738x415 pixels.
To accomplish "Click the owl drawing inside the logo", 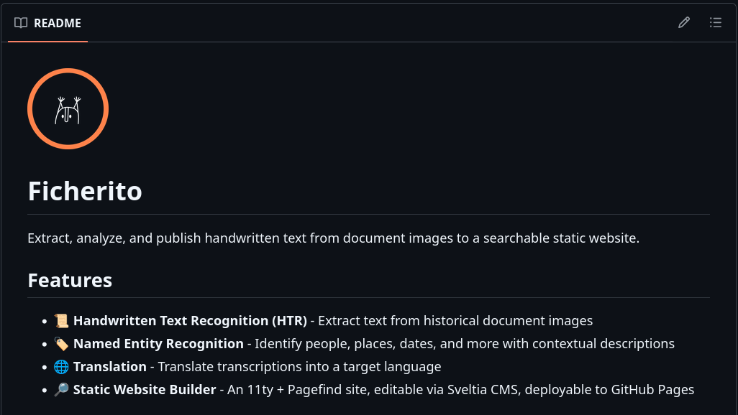I will (68, 111).
